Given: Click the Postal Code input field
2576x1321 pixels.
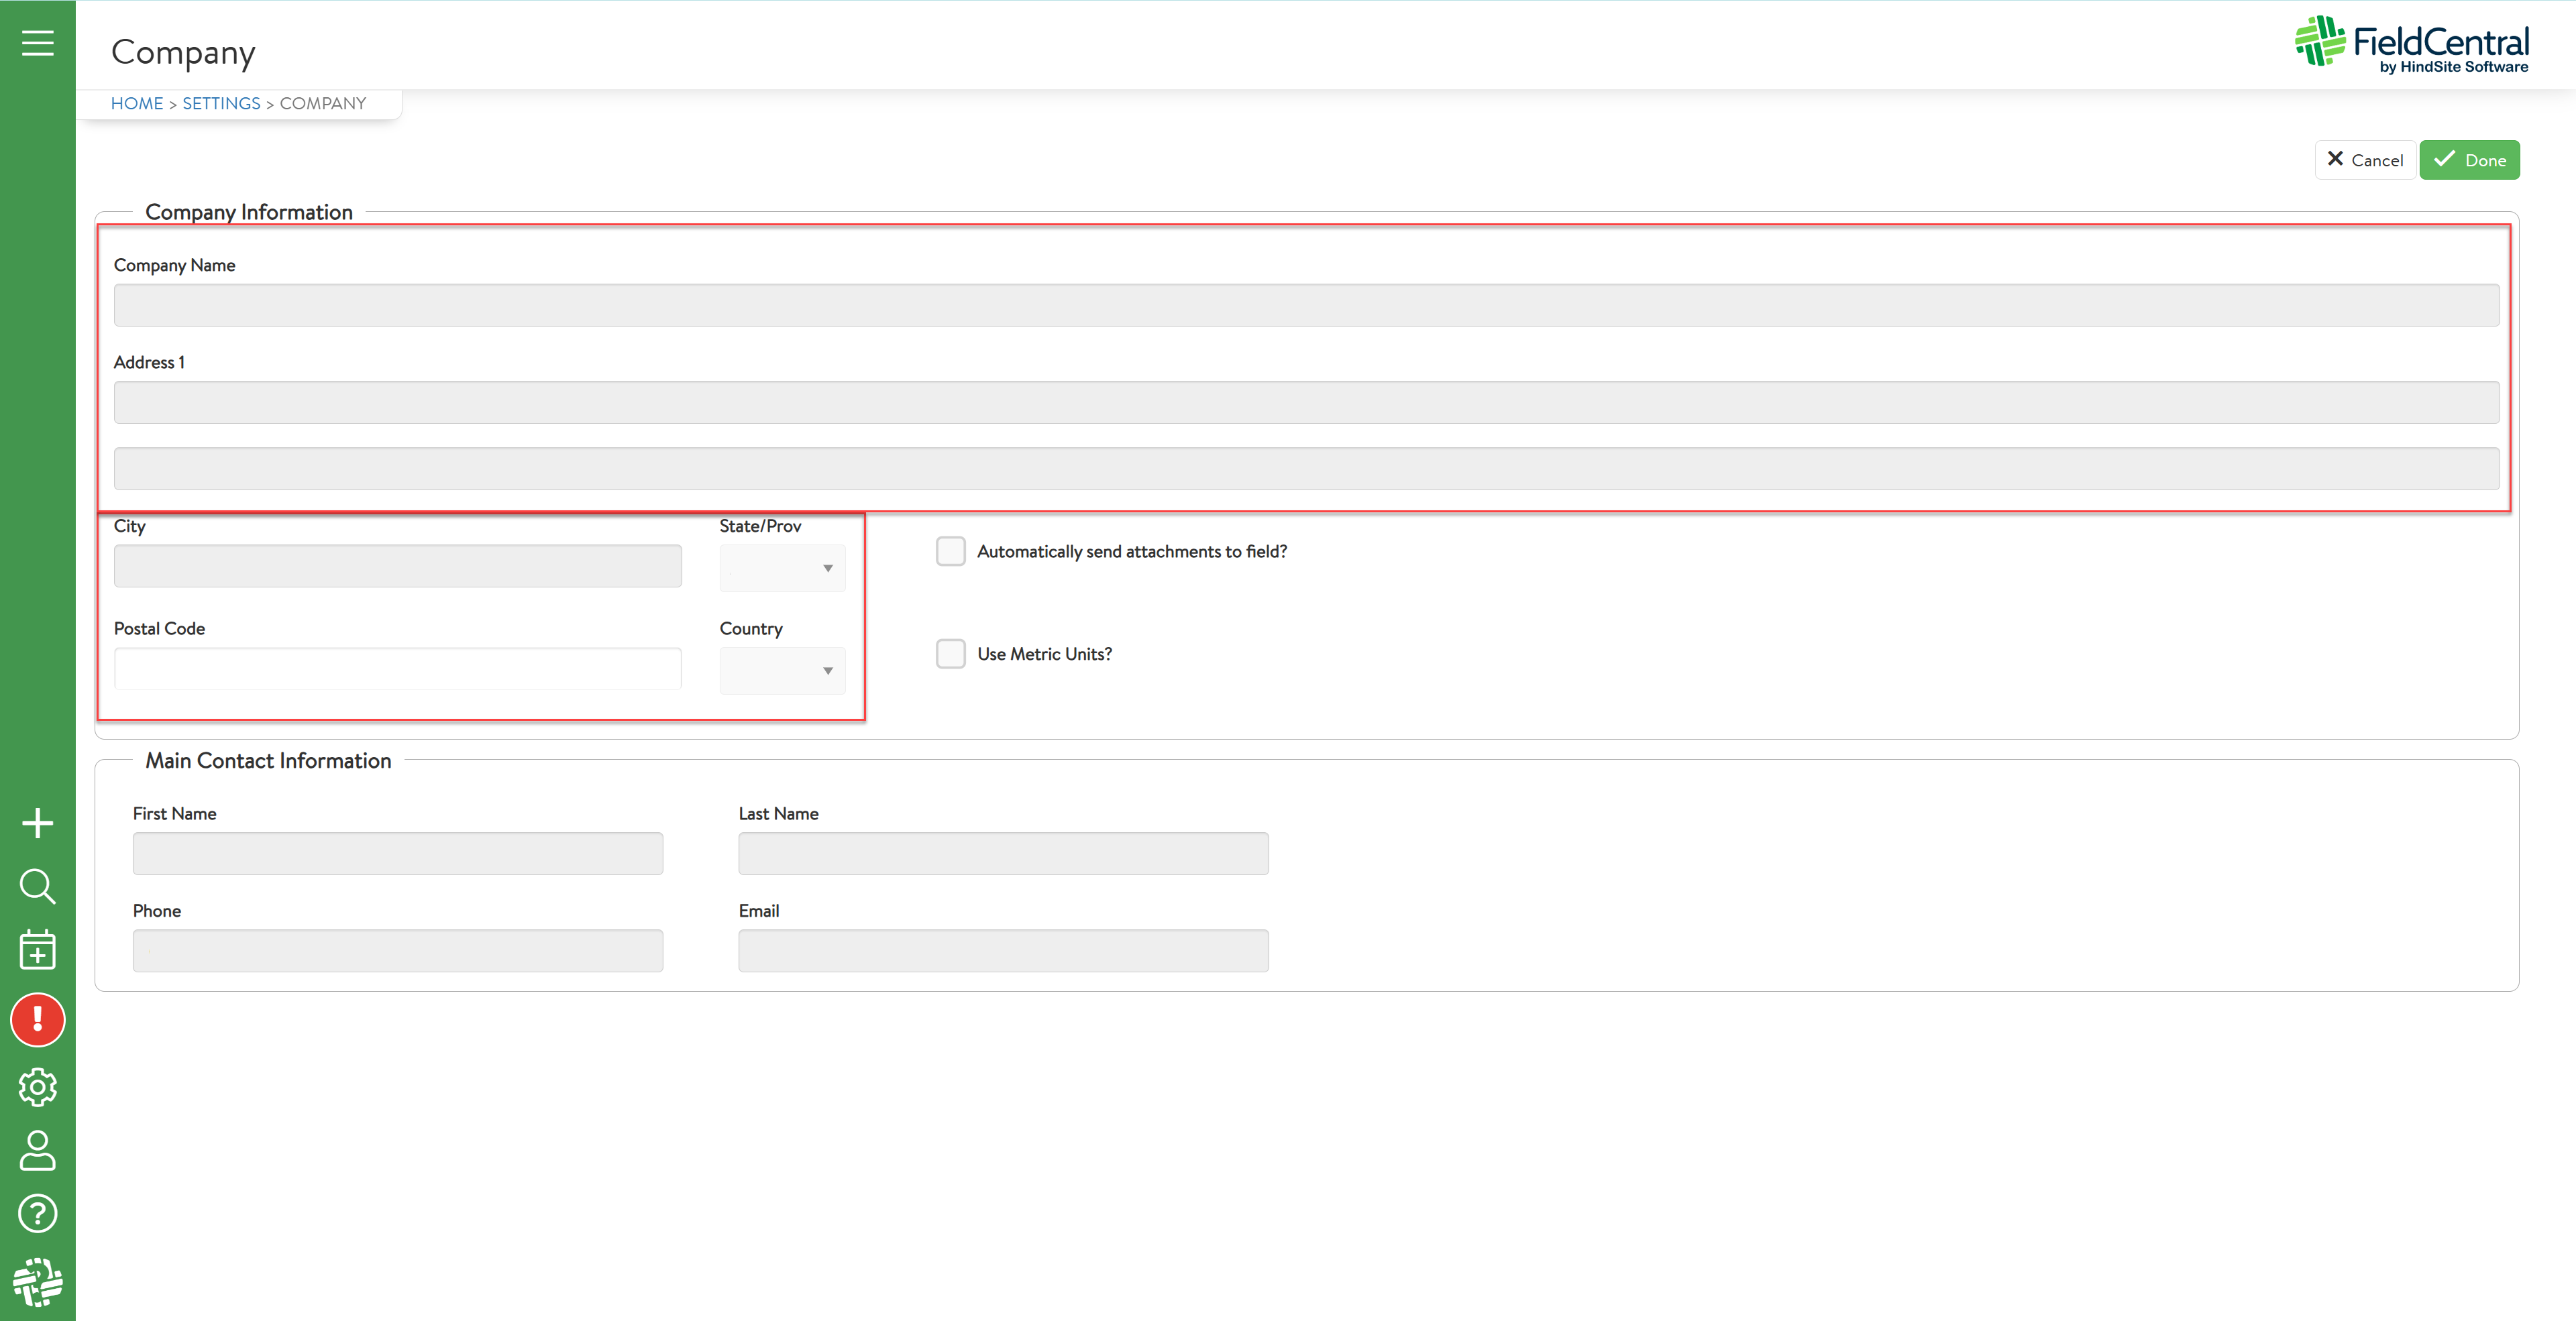Looking at the screenshot, I should pos(398,669).
